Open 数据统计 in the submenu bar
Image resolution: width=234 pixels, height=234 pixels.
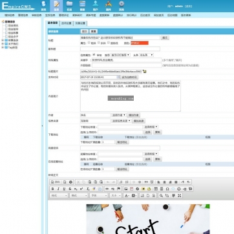118,16
